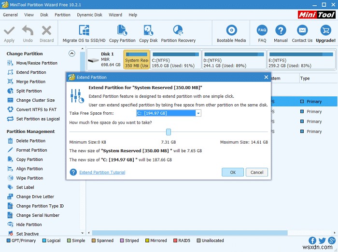Open the Twitter share icon
The image size is (338, 252).
click(x=322, y=240)
